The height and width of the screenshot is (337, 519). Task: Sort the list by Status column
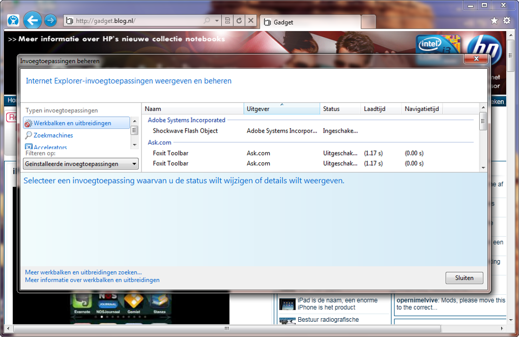tap(340, 109)
